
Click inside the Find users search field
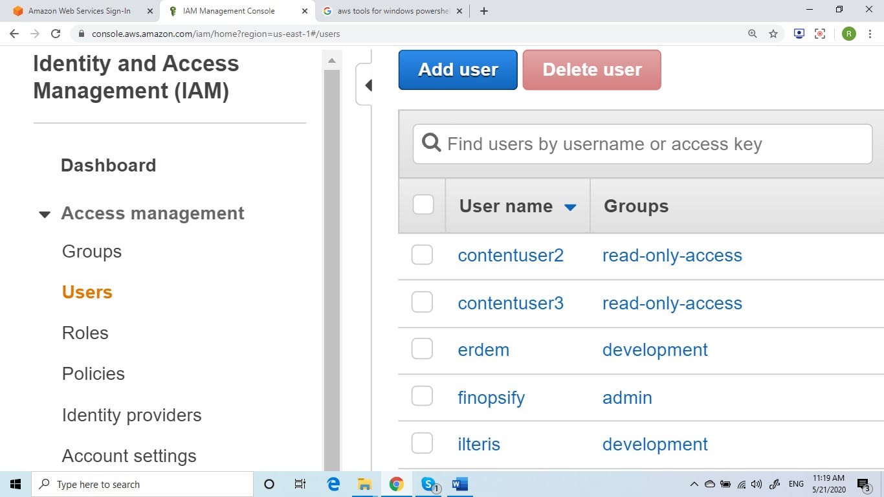[641, 144]
